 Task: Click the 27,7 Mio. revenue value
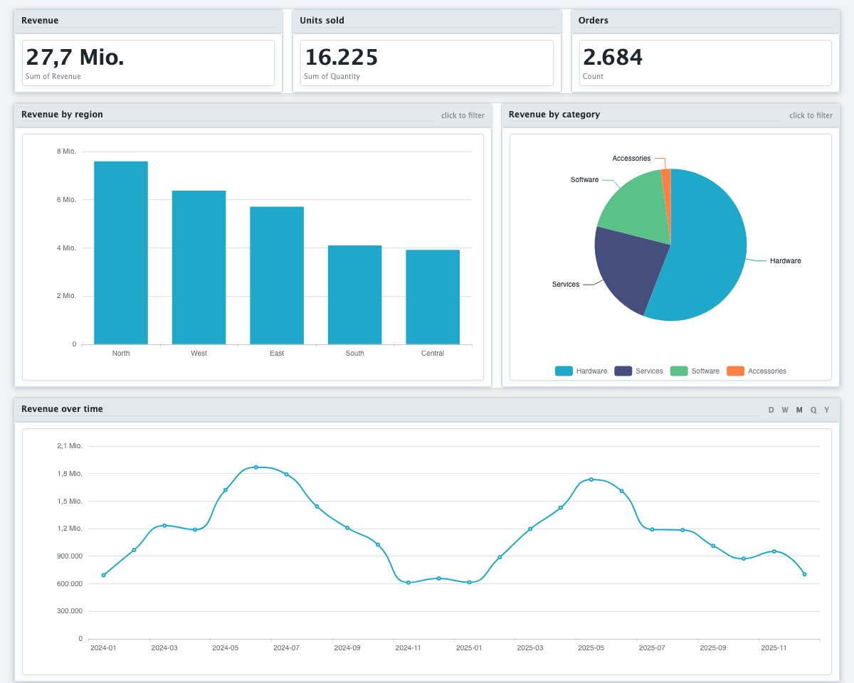(x=75, y=57)
